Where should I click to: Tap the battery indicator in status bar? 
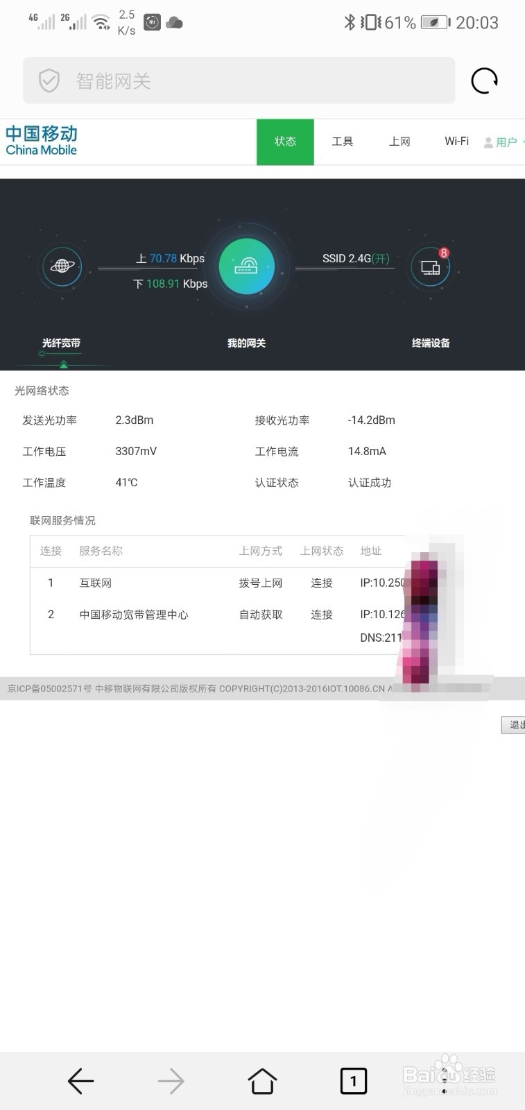coord(436,23)
